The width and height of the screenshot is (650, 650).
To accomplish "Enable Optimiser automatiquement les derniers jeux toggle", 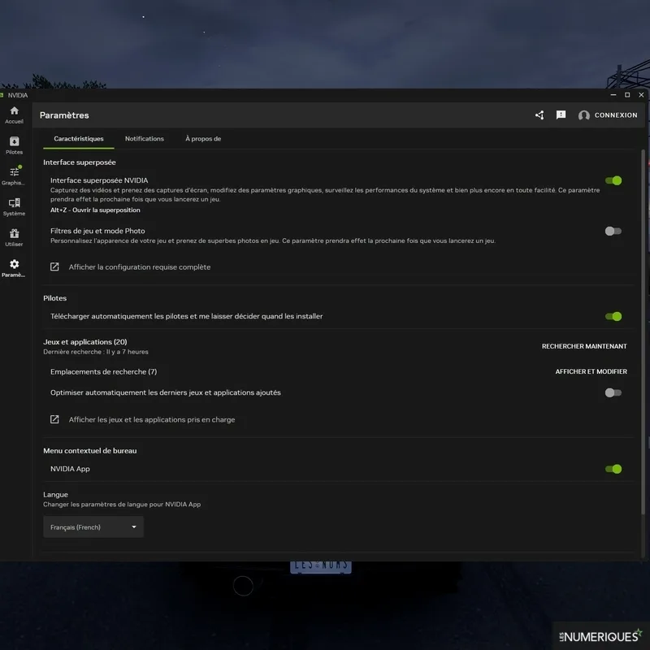I will (613, 393).
